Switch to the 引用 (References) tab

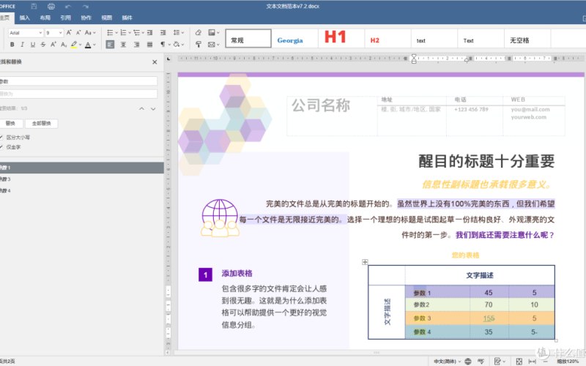[x=65, y=18]
